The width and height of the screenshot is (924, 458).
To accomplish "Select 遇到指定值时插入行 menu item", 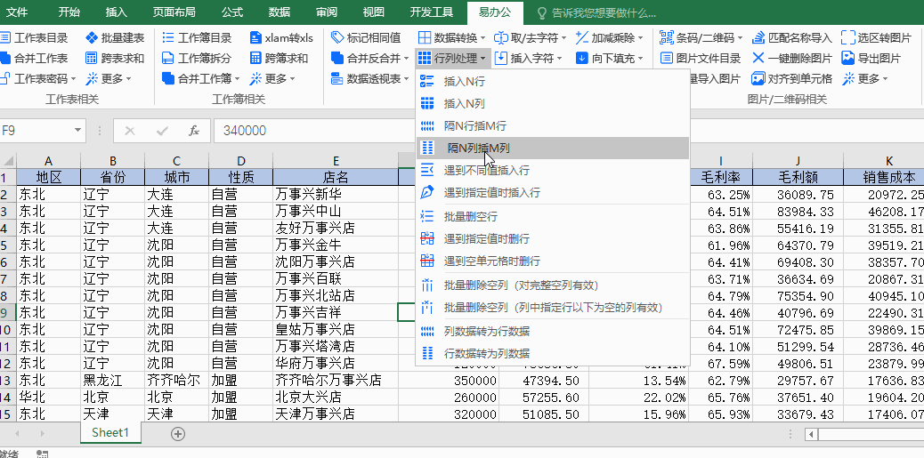I will tap(552, 192).
